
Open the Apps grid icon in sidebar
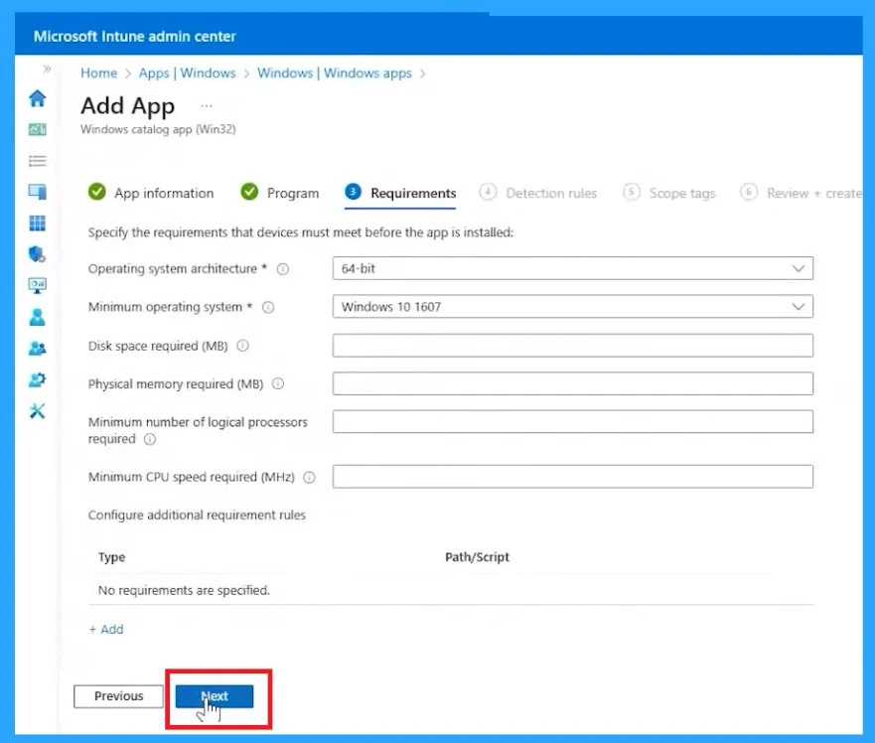38,223
